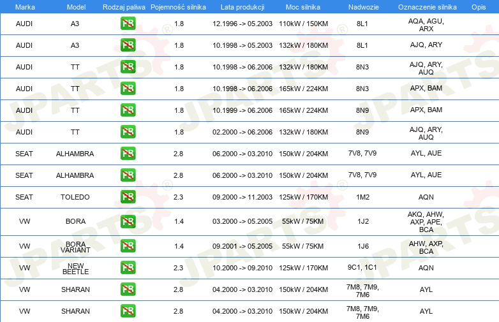This screenshot has width=499, height=322.
Task: Click petrol fuel icon in AUDI A3 110kW row
Action: pyautogui.click(x=128, y=24)
